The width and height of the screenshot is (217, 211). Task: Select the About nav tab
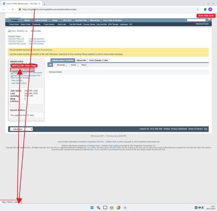pos(27,20)
